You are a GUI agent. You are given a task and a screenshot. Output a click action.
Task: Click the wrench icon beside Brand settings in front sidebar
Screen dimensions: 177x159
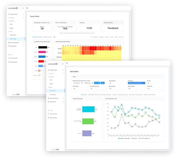pyautogui.click(x=48, y=118)
